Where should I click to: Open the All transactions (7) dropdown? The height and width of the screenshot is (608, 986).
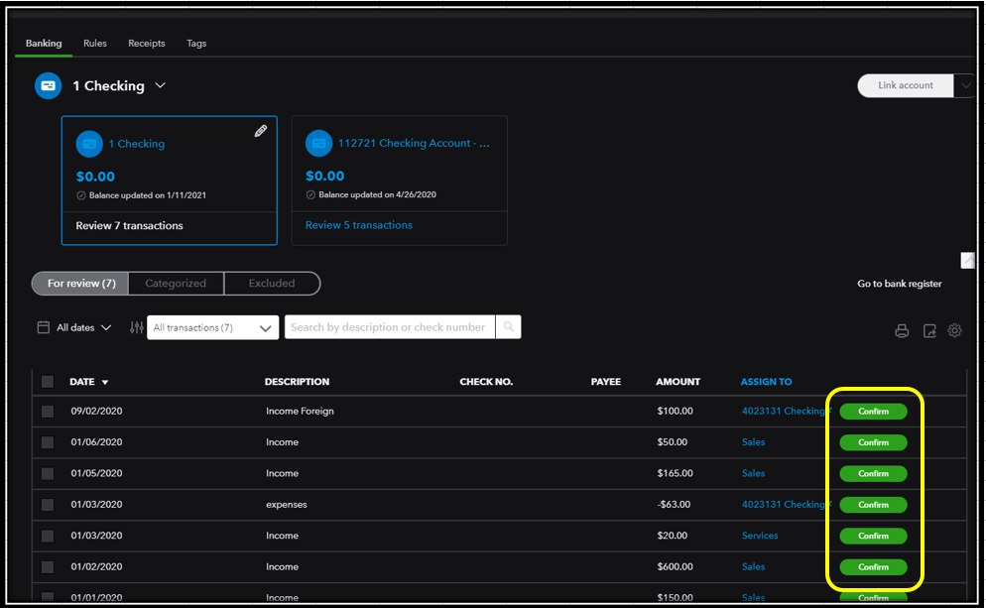pos(213,328)
